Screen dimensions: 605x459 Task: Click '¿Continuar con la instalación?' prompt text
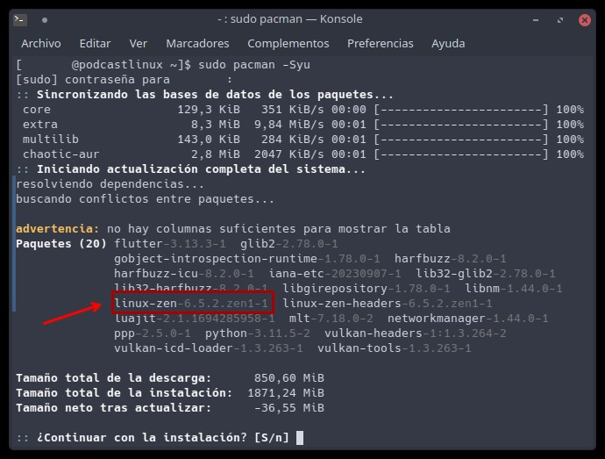point(141,438)
